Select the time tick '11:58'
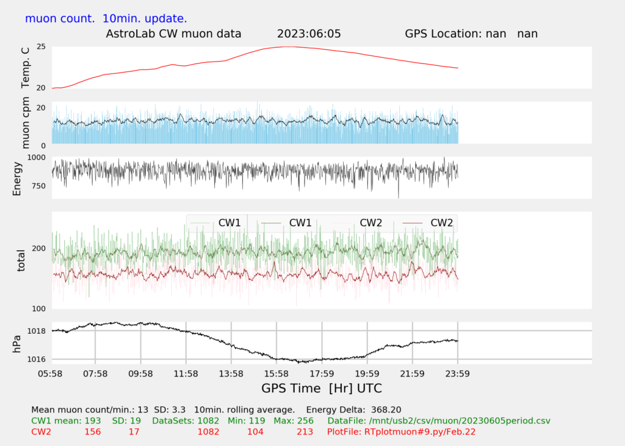 pyautogui.click(x=186, y=374)
